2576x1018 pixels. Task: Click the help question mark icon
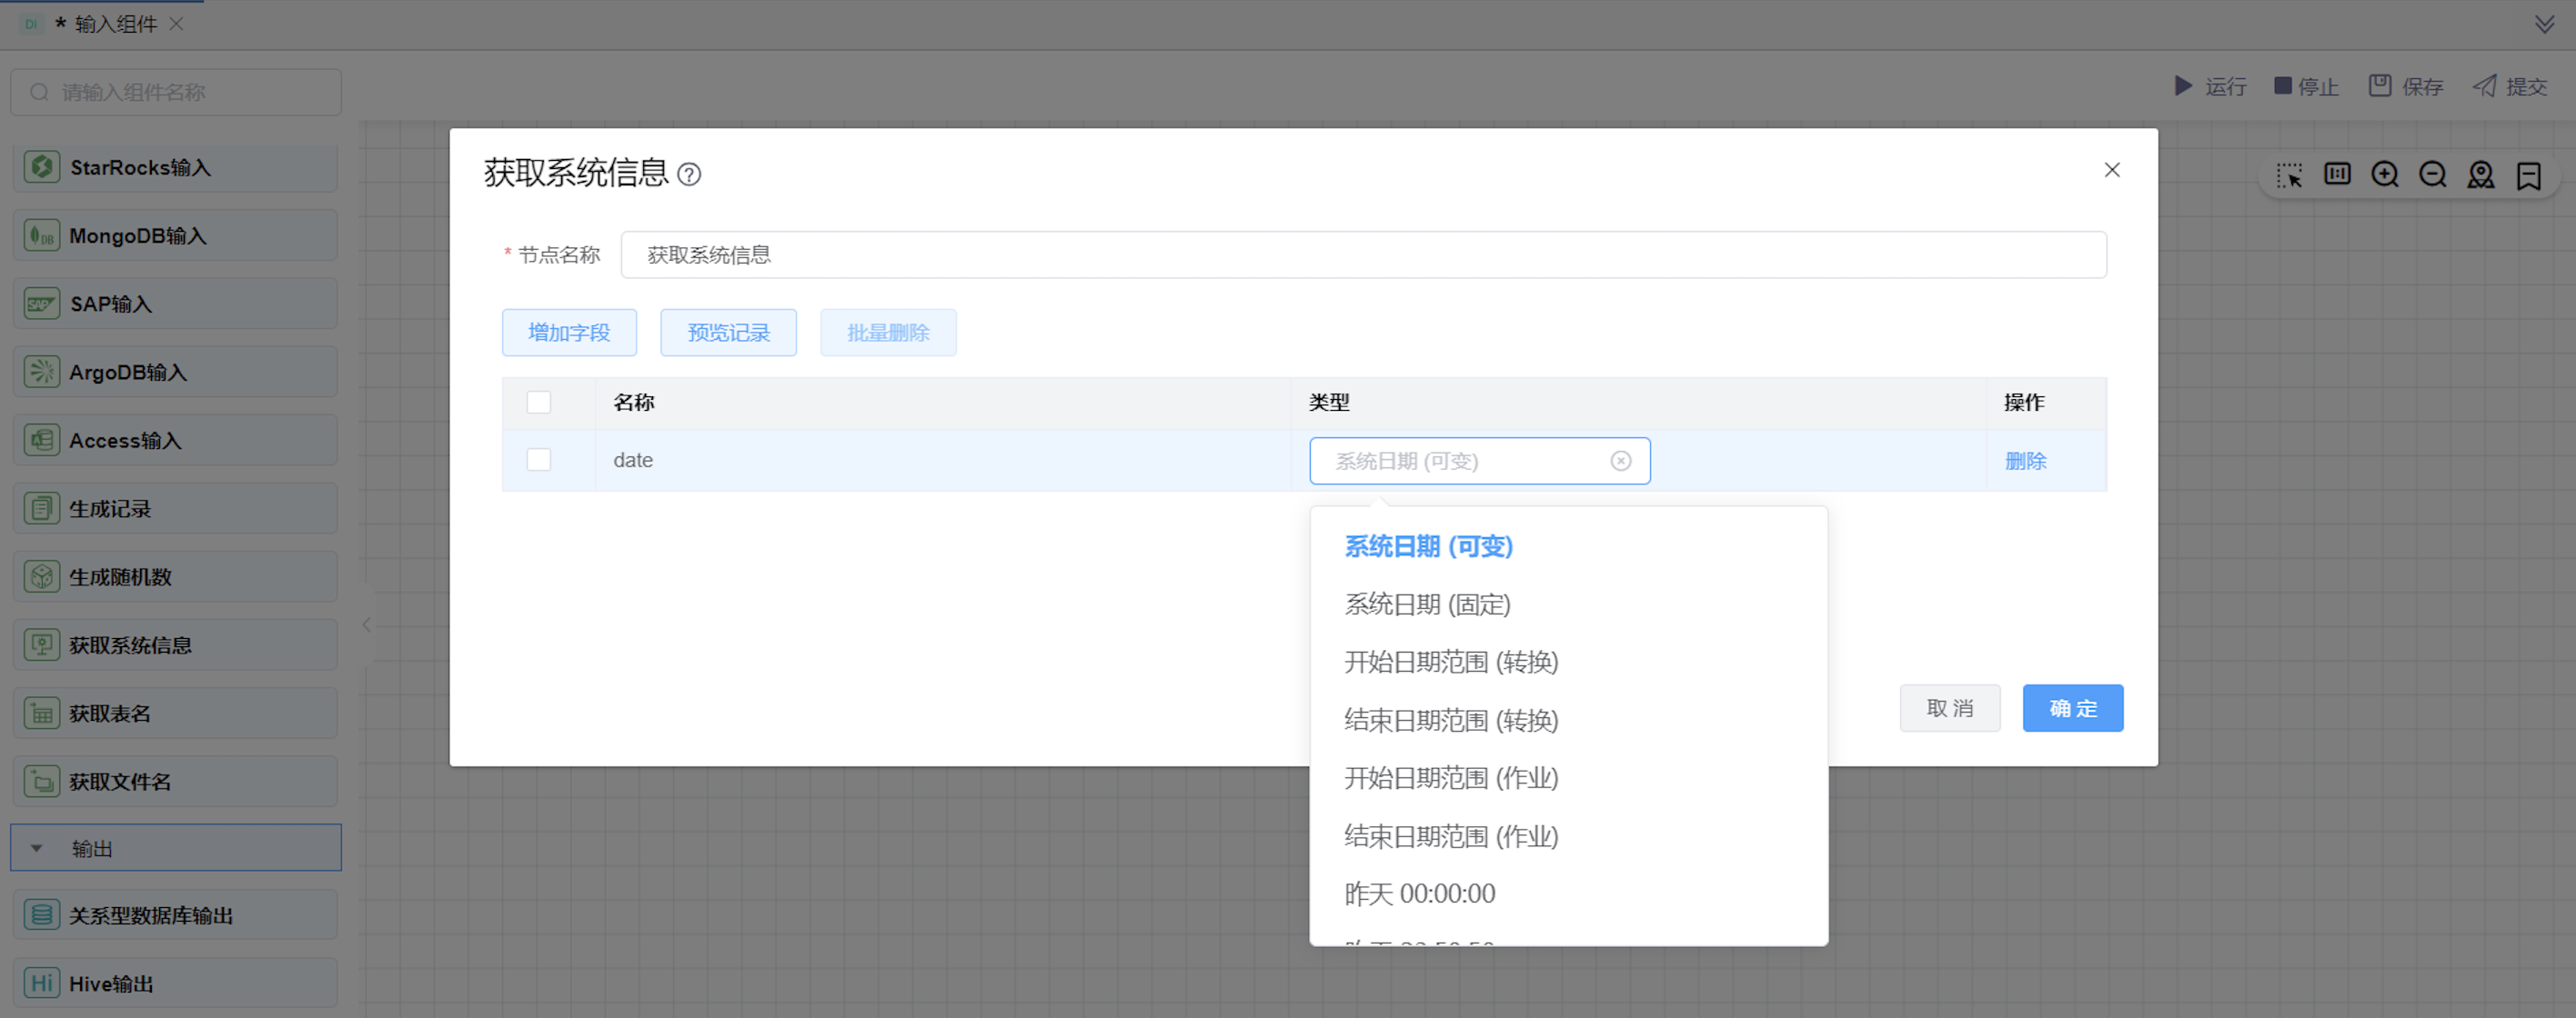coord(689,175)
